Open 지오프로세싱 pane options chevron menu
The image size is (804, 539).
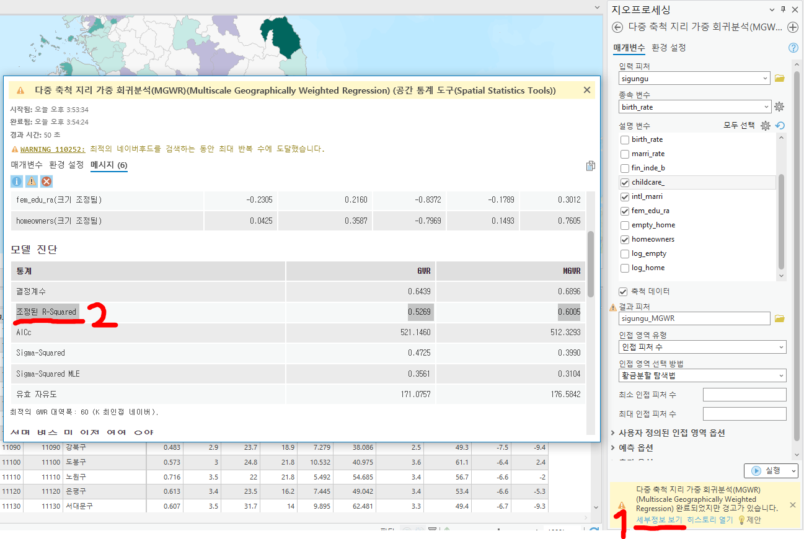772,9
